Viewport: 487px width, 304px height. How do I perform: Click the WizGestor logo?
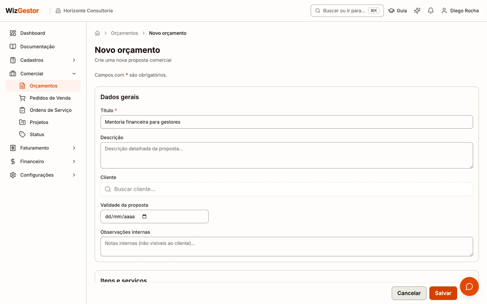tap(22, 11)
